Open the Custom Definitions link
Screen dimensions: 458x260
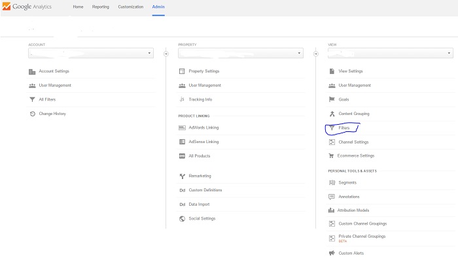[x=205, y=190]
